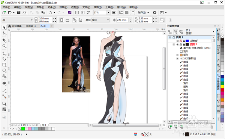This screenshot has width=225, height=139.
Task: Toggle visibility eye of guides layer
Action: 177,41
